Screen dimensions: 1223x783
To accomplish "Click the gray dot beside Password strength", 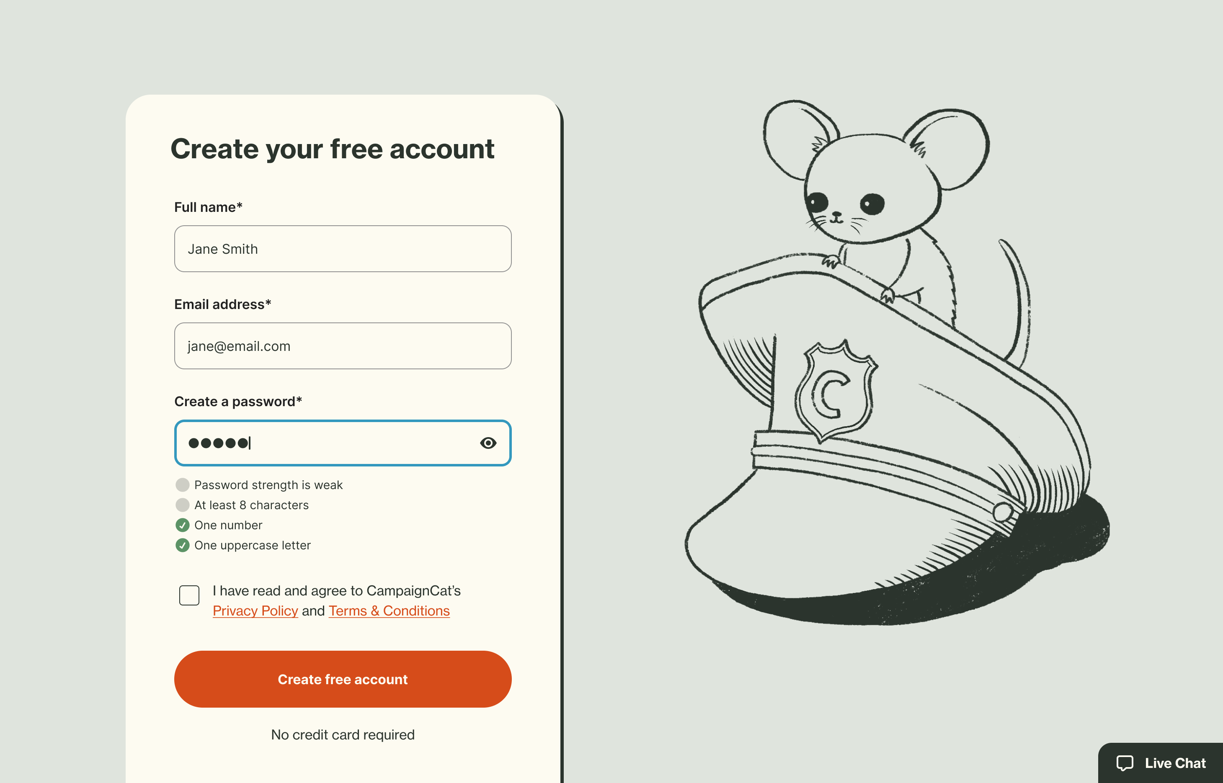I will (x=183, y=484).
